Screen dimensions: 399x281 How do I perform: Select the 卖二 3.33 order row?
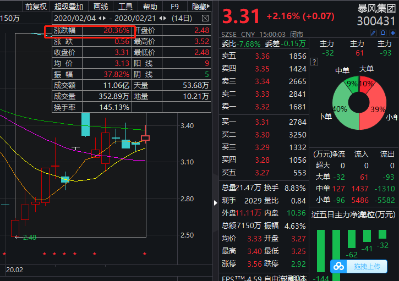coord(264,94)
